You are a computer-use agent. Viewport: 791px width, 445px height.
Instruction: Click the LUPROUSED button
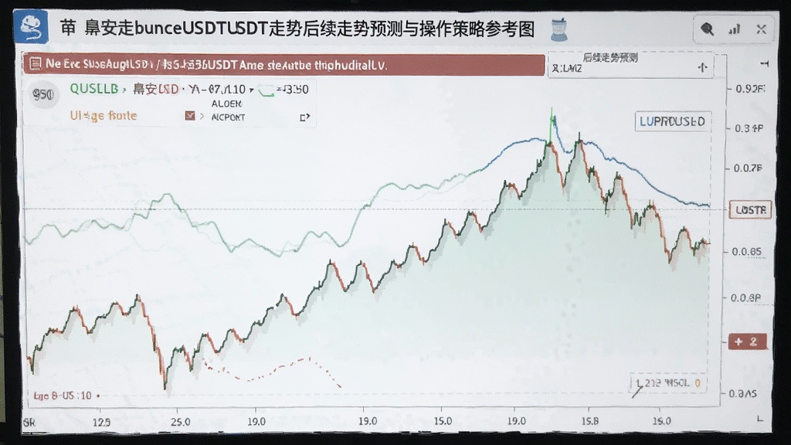click(x=673, y=121)
